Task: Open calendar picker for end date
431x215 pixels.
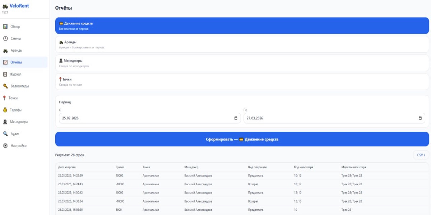Action: pyautogui.click(x=420, y=118)
